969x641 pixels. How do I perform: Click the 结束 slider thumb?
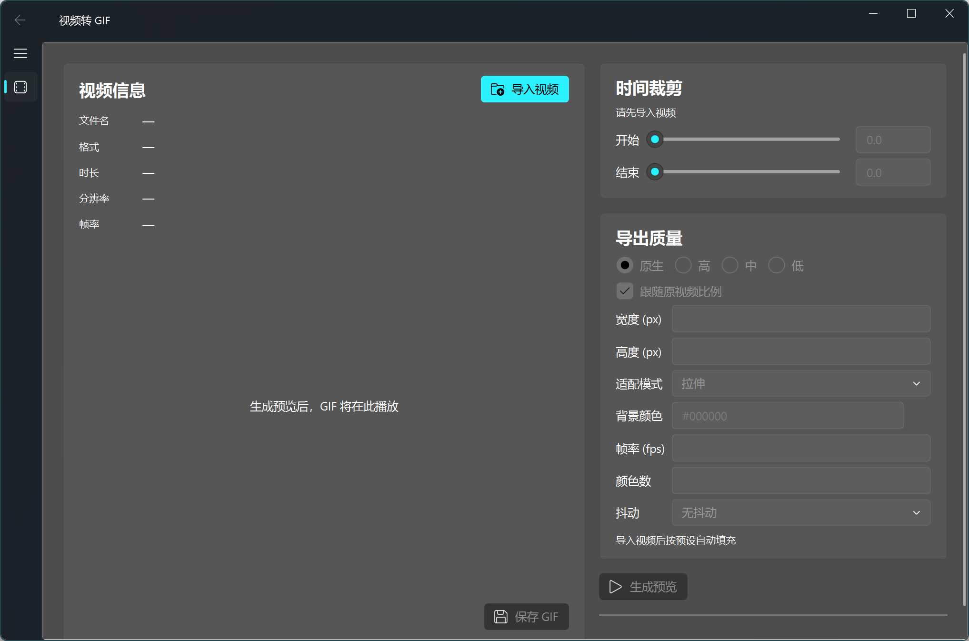point(655,172)
